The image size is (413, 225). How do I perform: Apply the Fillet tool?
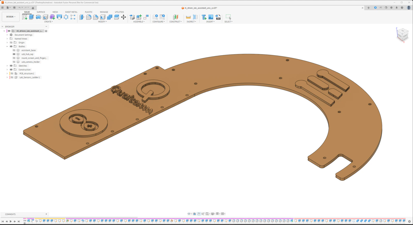coord(89,17)
